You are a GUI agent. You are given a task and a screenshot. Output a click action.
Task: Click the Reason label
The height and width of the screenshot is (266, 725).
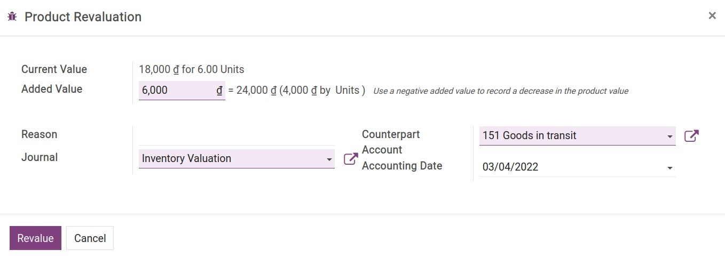pos(39,134)
